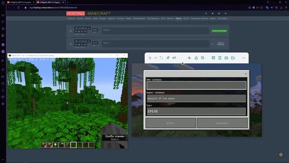
Task: Toggle fullscreen in the floating toolbar
Action: point(161,58)
